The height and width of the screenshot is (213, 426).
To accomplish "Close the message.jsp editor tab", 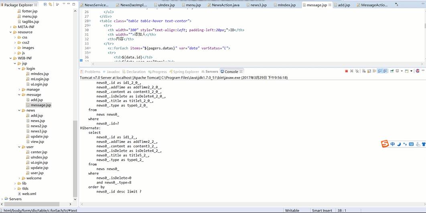I will pyautogui.click(x=330, y=5).
